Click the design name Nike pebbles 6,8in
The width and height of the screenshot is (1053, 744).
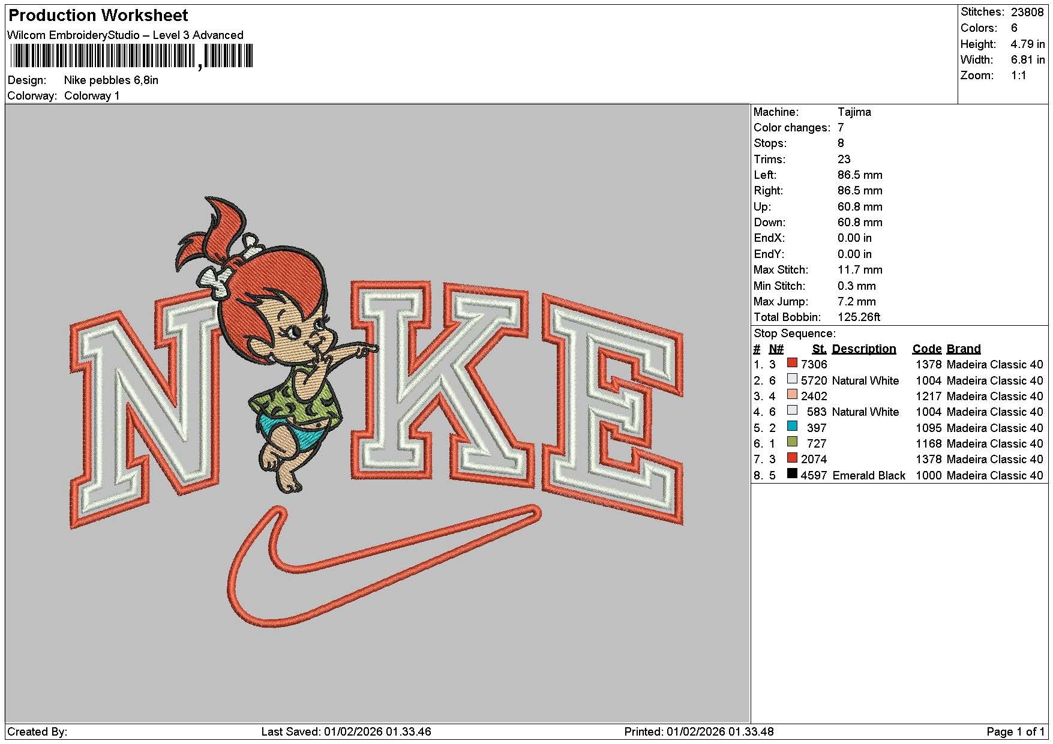[x=111, y=80]
